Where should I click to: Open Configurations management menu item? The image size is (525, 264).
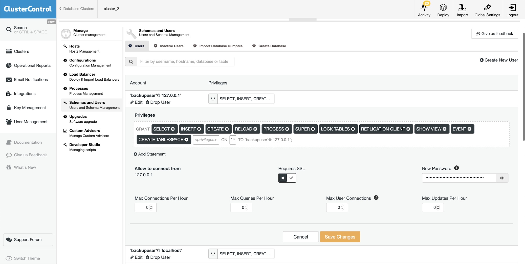[91, 63]
